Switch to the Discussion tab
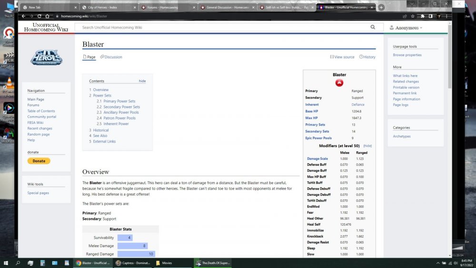 coord(111,57)
